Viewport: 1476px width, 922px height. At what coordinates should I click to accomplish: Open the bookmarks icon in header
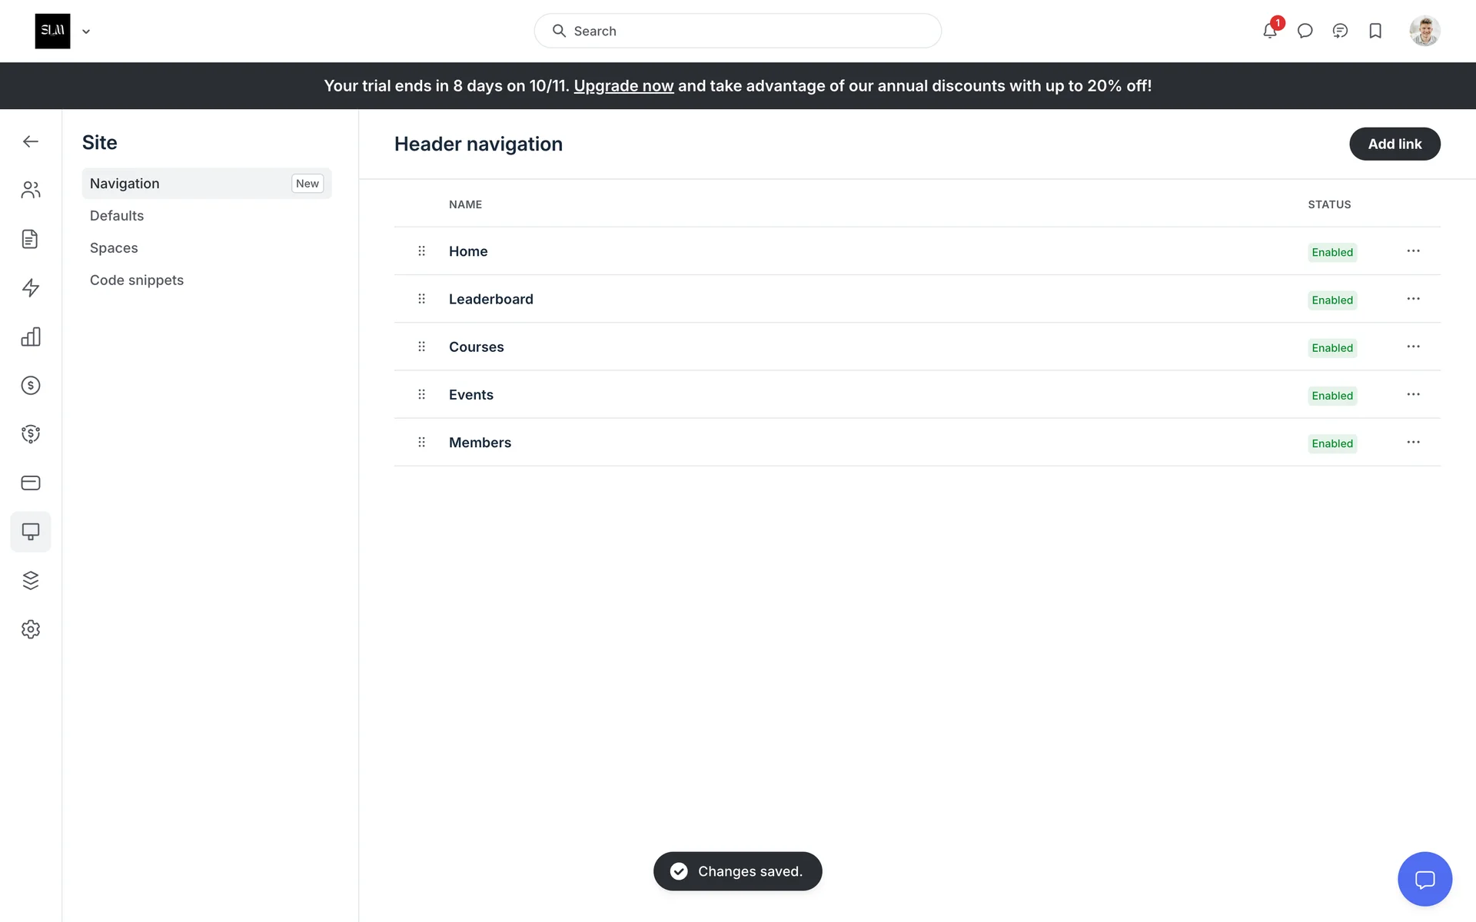(x=1375, y=31)
